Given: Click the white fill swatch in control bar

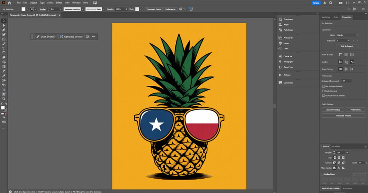Looking at the screenshot, I should coord(23,9).
